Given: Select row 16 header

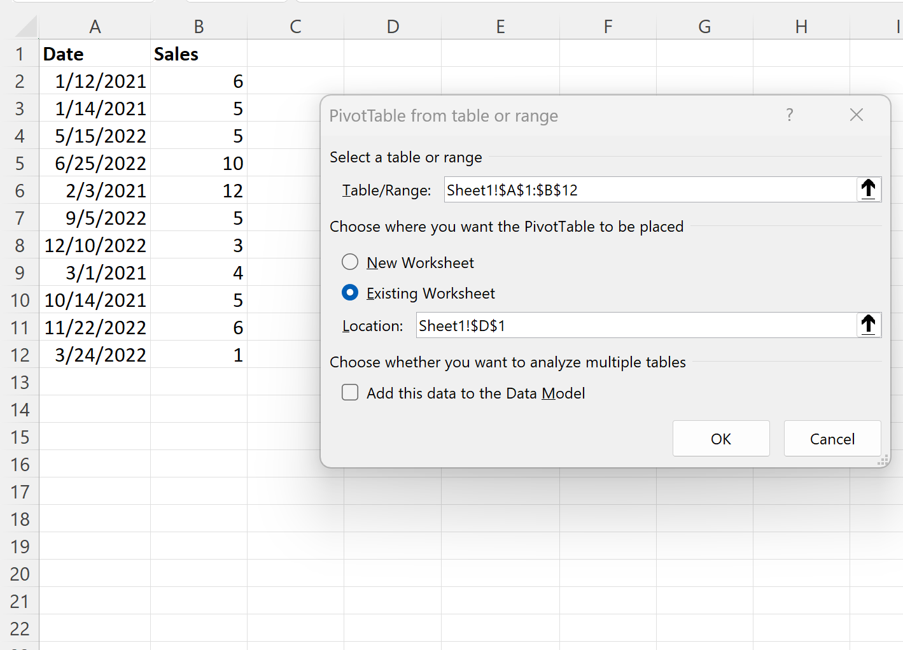Looking at the screenshot, I should (x=20, y=464).
